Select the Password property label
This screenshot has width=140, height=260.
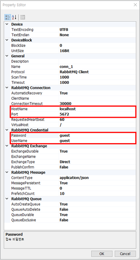[19, 136]
